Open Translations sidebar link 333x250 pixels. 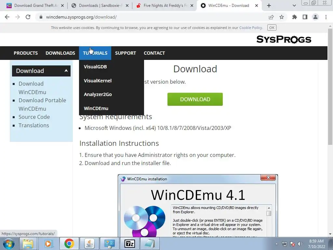pyautogui.click(x=34, y=125)
